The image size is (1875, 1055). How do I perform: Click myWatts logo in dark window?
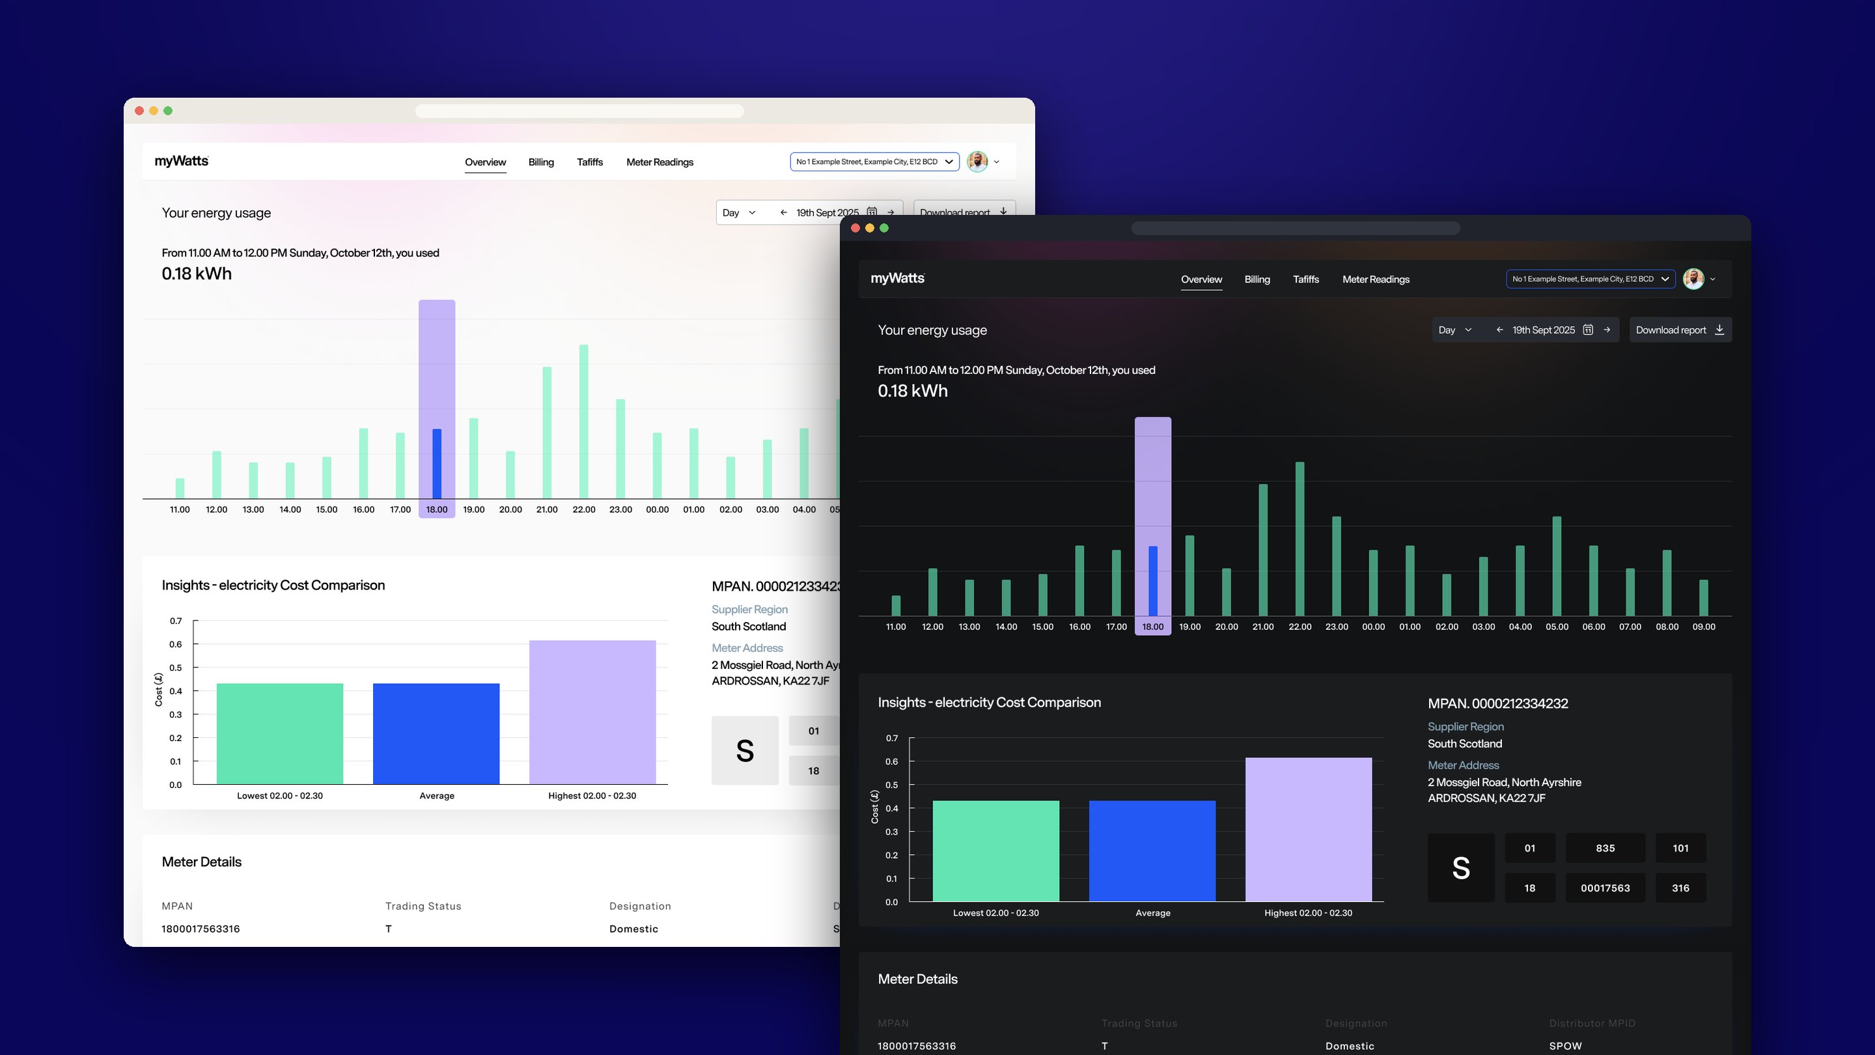pyautogui.click(x=898, y=278)
